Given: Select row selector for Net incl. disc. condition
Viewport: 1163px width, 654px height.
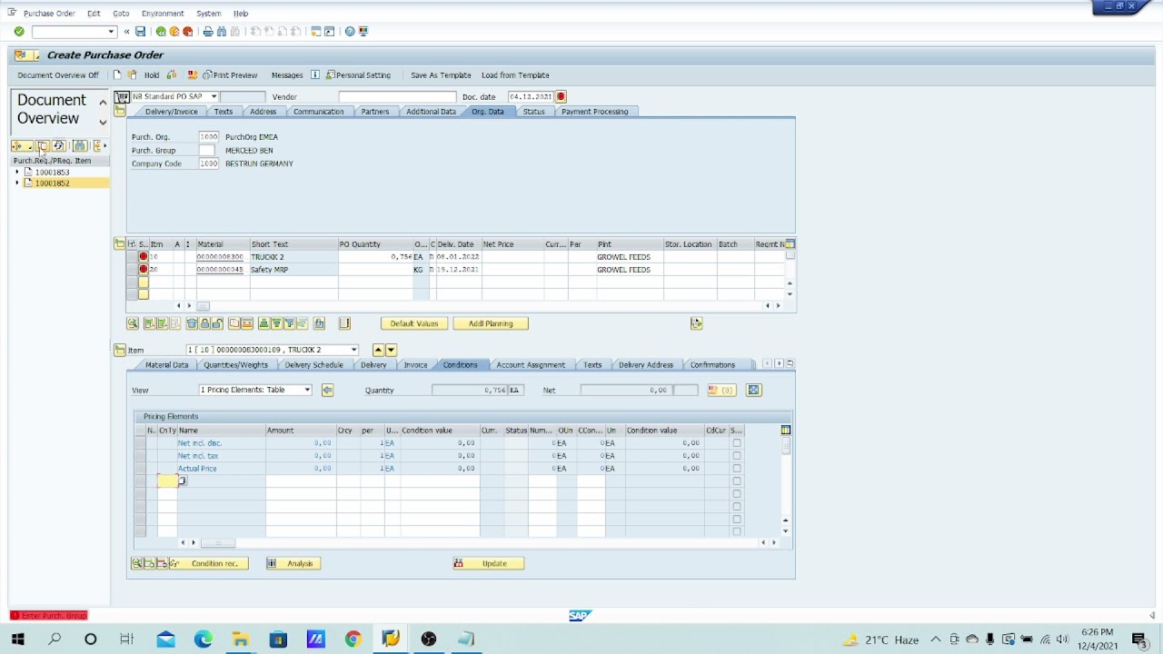Looking at the screenshot, I should (x=140, y=443).
